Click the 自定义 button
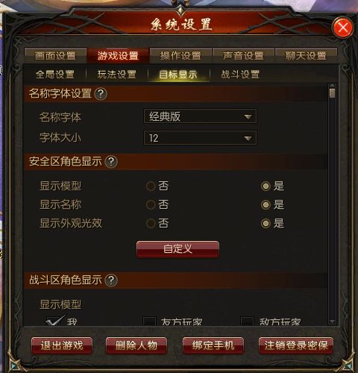Screen dimensions: 358x373 coord(178,249)
